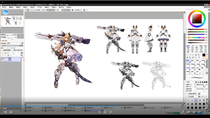The image size is (210, 118).
Task: Select the Hand pan tool
Action: [x=196, y=58]
